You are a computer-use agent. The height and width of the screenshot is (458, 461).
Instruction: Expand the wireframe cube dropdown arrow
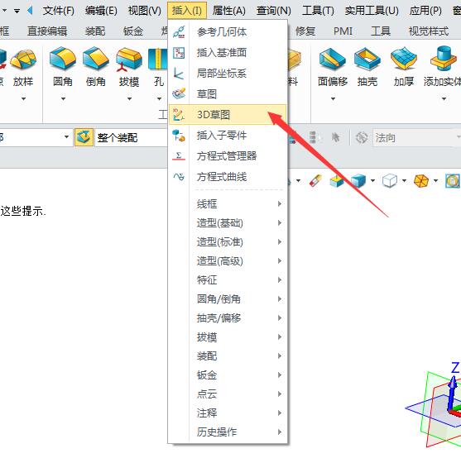404,180
